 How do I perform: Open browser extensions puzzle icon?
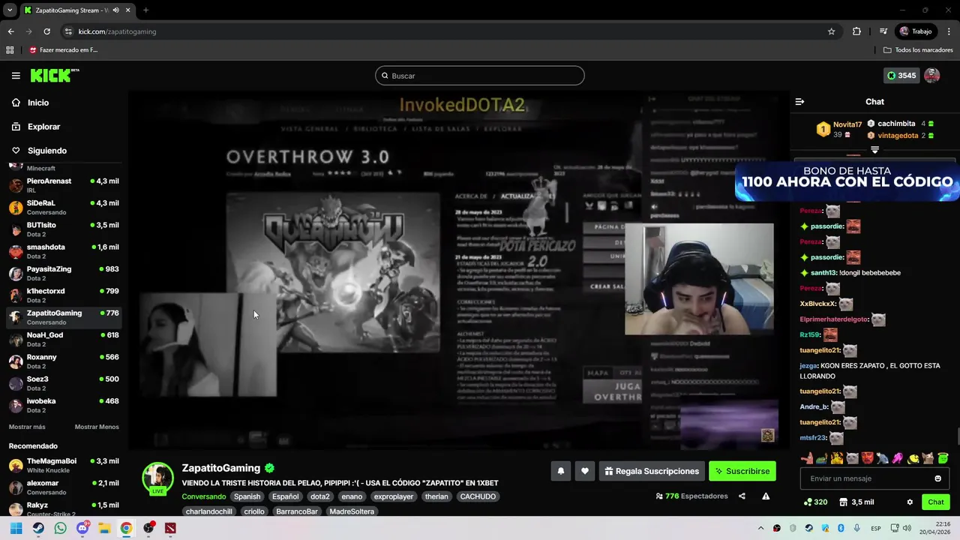pyautogui.click(x=856, y=31)
